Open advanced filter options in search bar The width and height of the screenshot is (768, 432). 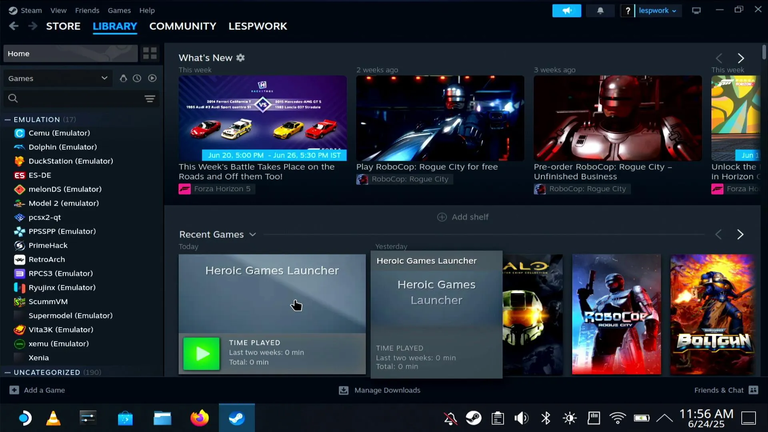pyautogui.click(x=150, y=99)
